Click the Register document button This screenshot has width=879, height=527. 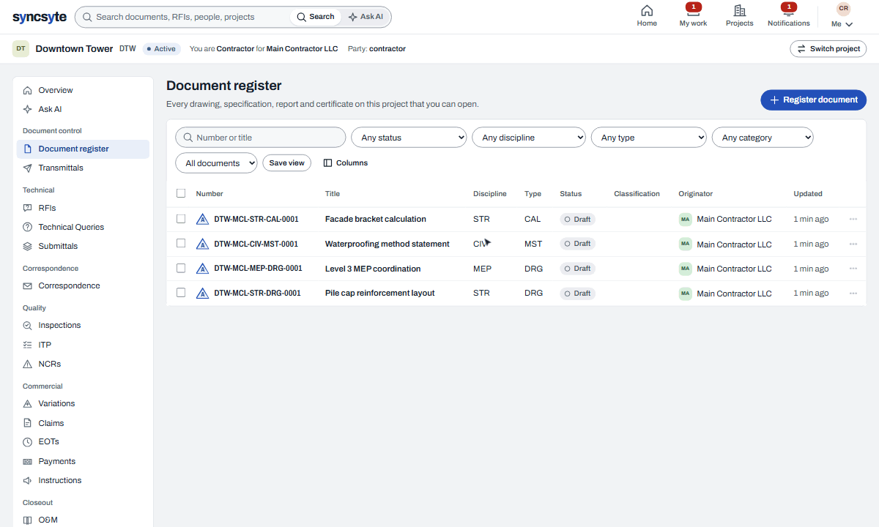coord(813,100)
